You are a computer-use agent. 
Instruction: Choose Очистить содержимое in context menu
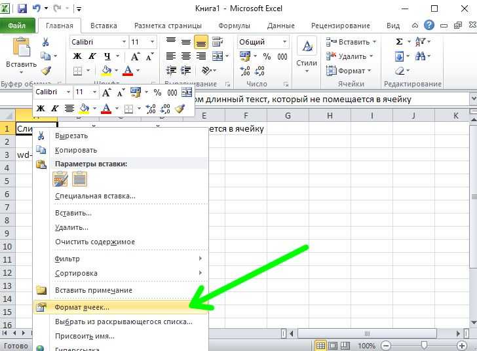(121, 242)
